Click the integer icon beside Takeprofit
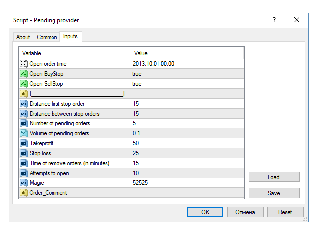 pos(24,143)
